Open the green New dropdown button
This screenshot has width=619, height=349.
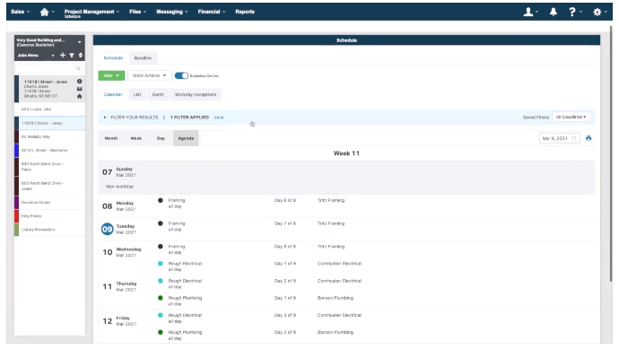[111, 75]
